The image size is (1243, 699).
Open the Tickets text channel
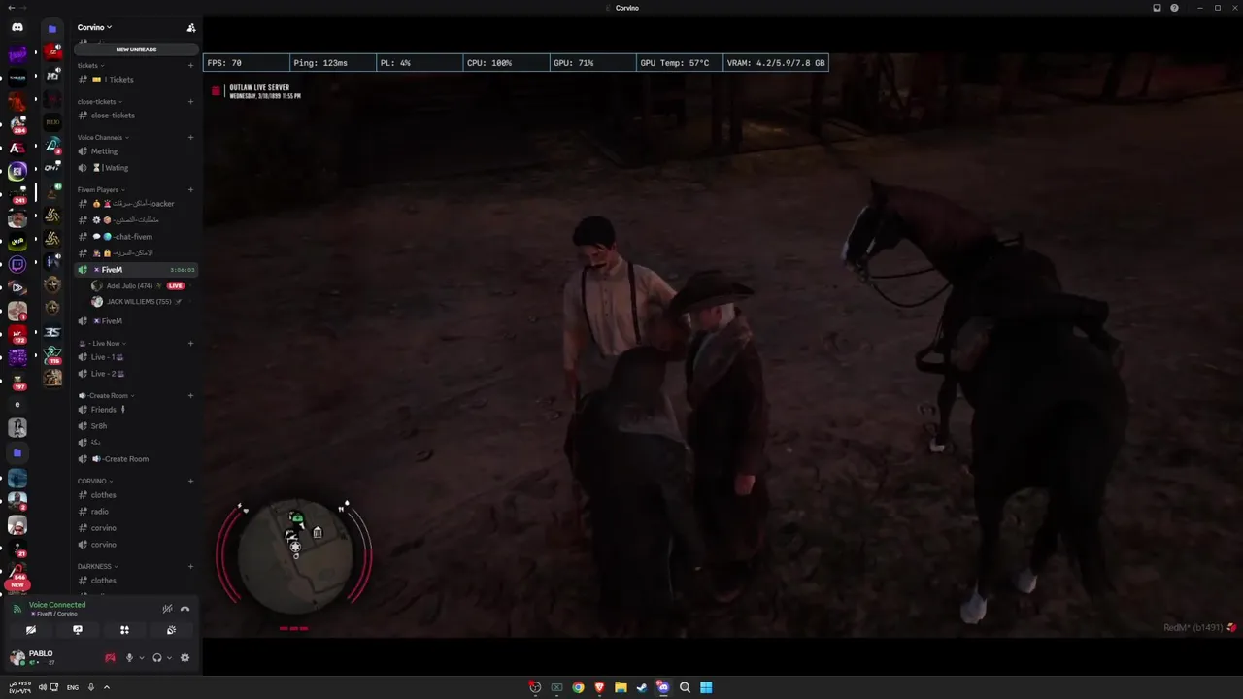point(135,80)
